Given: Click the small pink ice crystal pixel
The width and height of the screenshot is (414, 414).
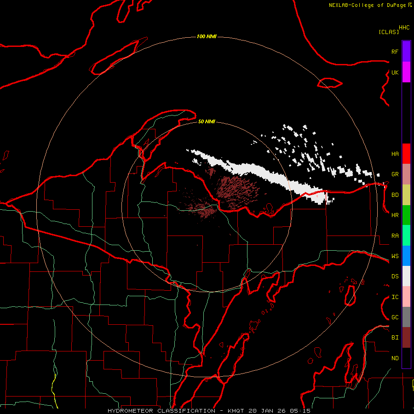Looking at the screenshot, I should tap(317, 196).
